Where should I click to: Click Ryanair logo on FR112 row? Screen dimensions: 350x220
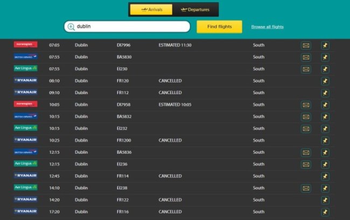click(26, 92)
